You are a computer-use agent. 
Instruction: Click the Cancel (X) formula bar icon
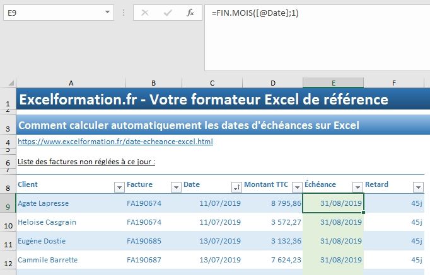point(146,12)
